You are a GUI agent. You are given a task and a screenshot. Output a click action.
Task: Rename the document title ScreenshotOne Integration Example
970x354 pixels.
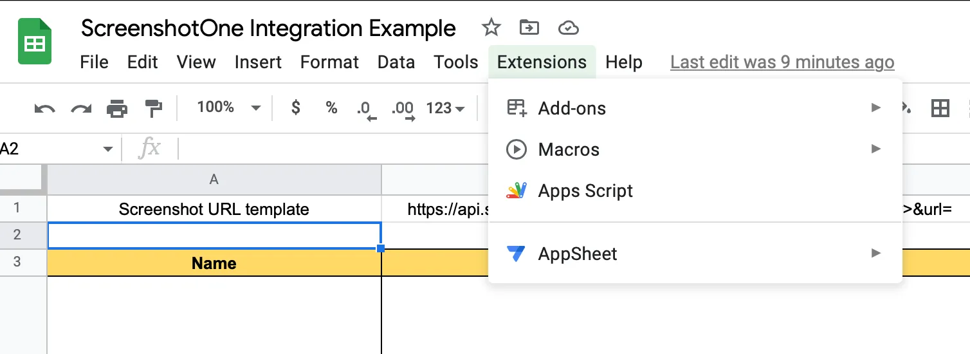click(x=268, y=29)
